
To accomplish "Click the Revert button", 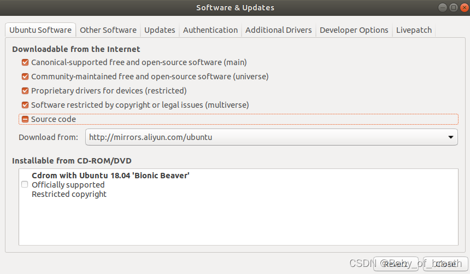I will point(396,264).
